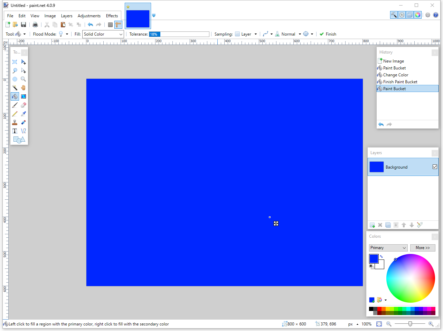Choose the Eraser tool
443x331 pixels.
pos(23,105)
